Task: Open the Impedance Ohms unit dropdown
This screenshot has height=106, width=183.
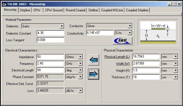Action: pos(80,57)
